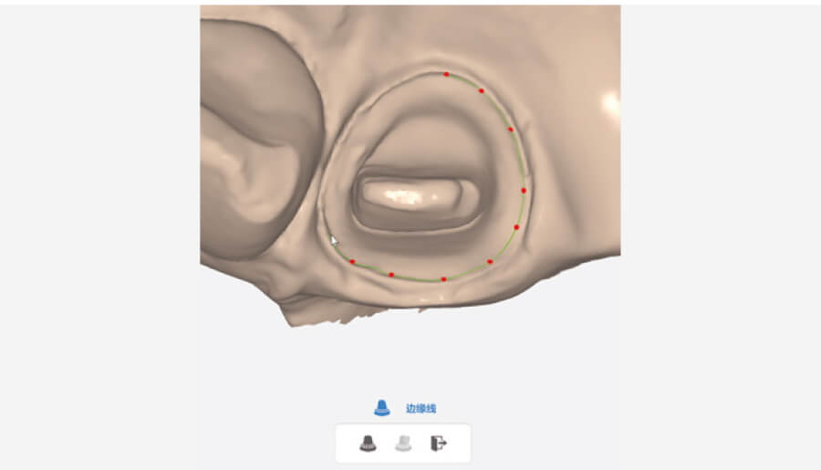Click the green margin line on right side
The image size is (821, 470).
(520, 157)
